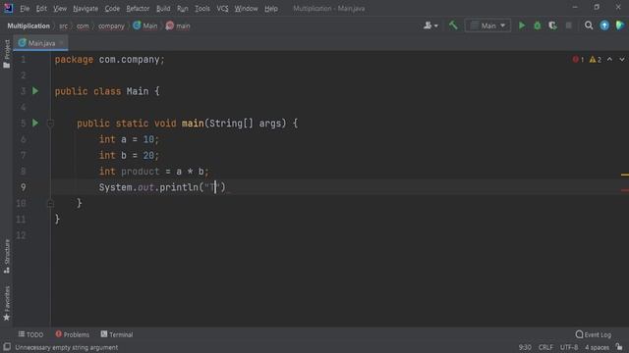This screenshot has height=353, width=629.
Task: Click the company breadcrumb
Action: coord(111,26)
